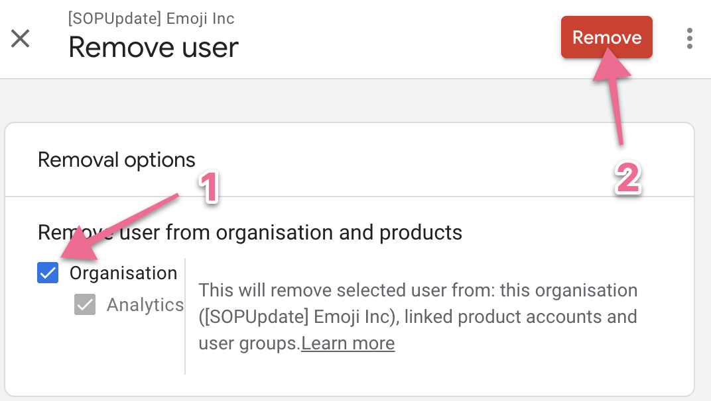Click '([SOPUpdate] Emoji Inc)' in the description text

pyautogui.click(x=298, y=316)
